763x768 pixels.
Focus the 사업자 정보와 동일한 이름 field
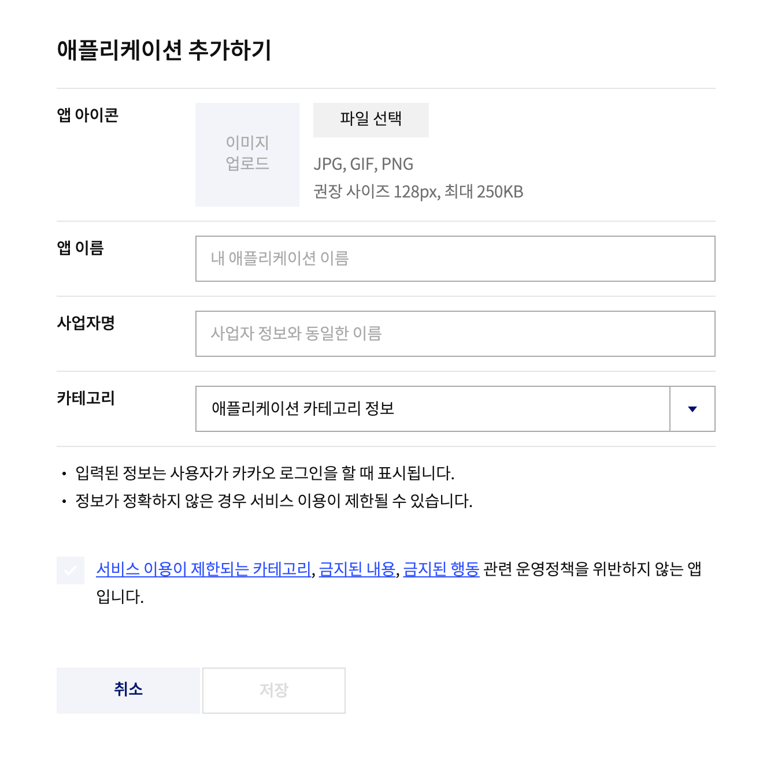pyautogui.click(x=455, y=334)
